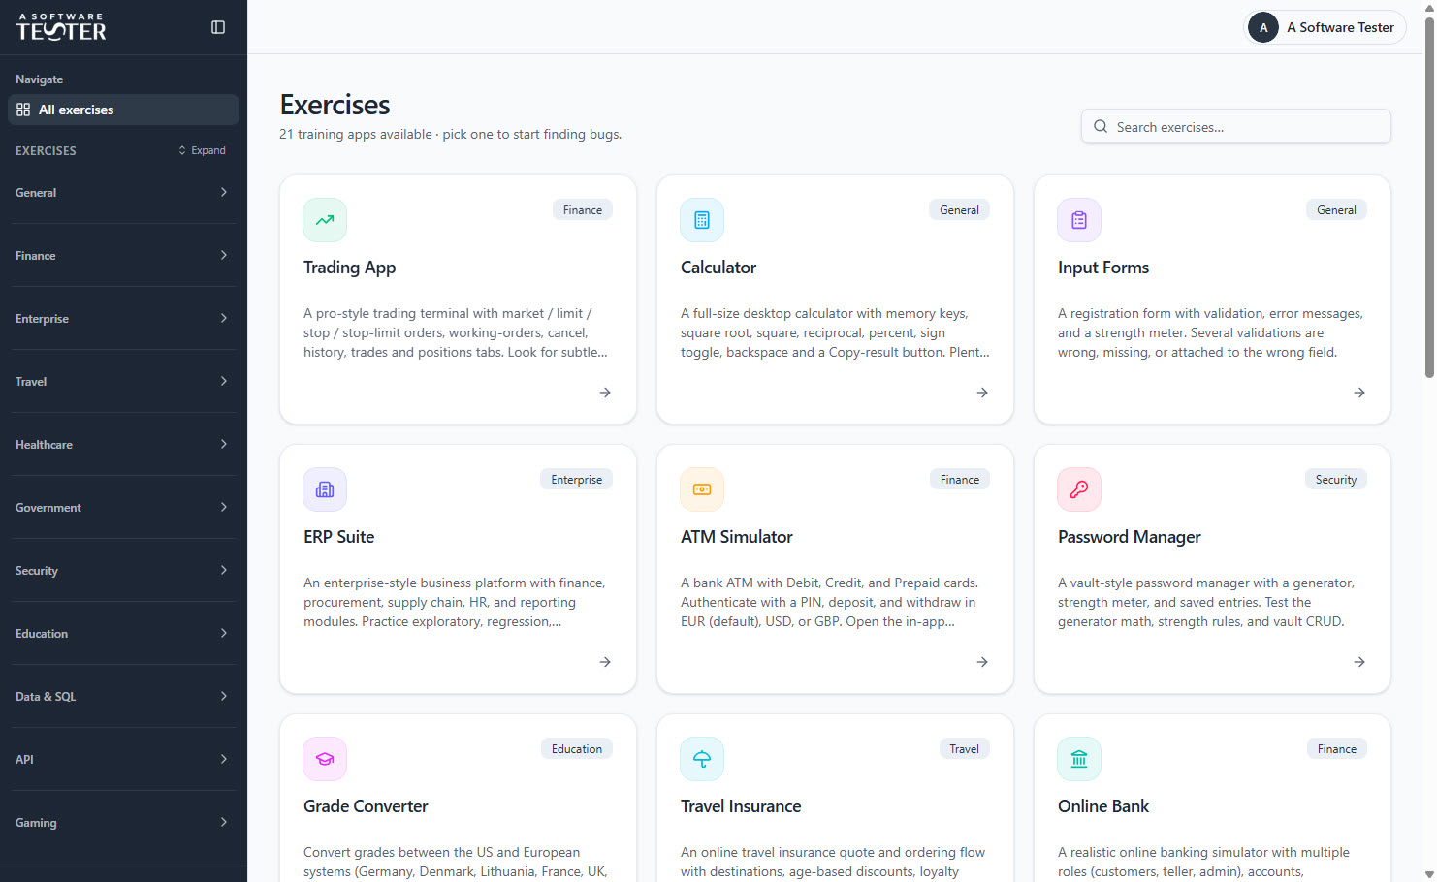The width and height of the screenshot is (1437, 882).
Task: Click the arrow on Trading App card
Action: coord(605,393)
